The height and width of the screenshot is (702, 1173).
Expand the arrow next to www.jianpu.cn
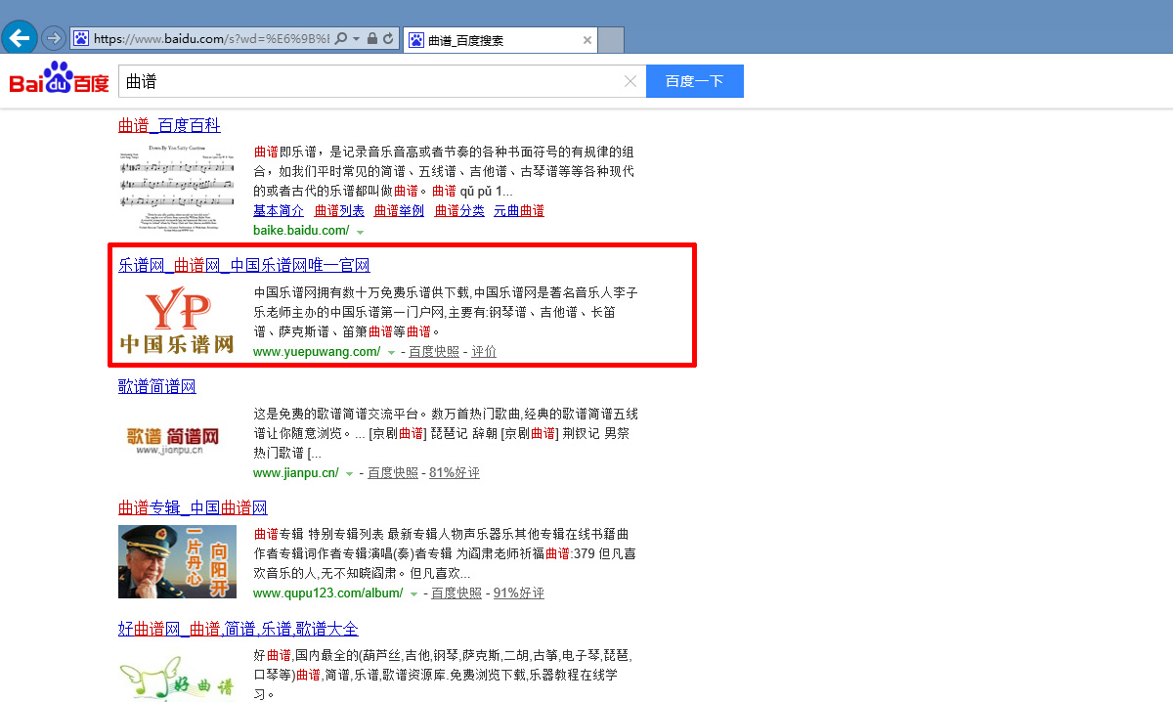(x=349, y=474)
